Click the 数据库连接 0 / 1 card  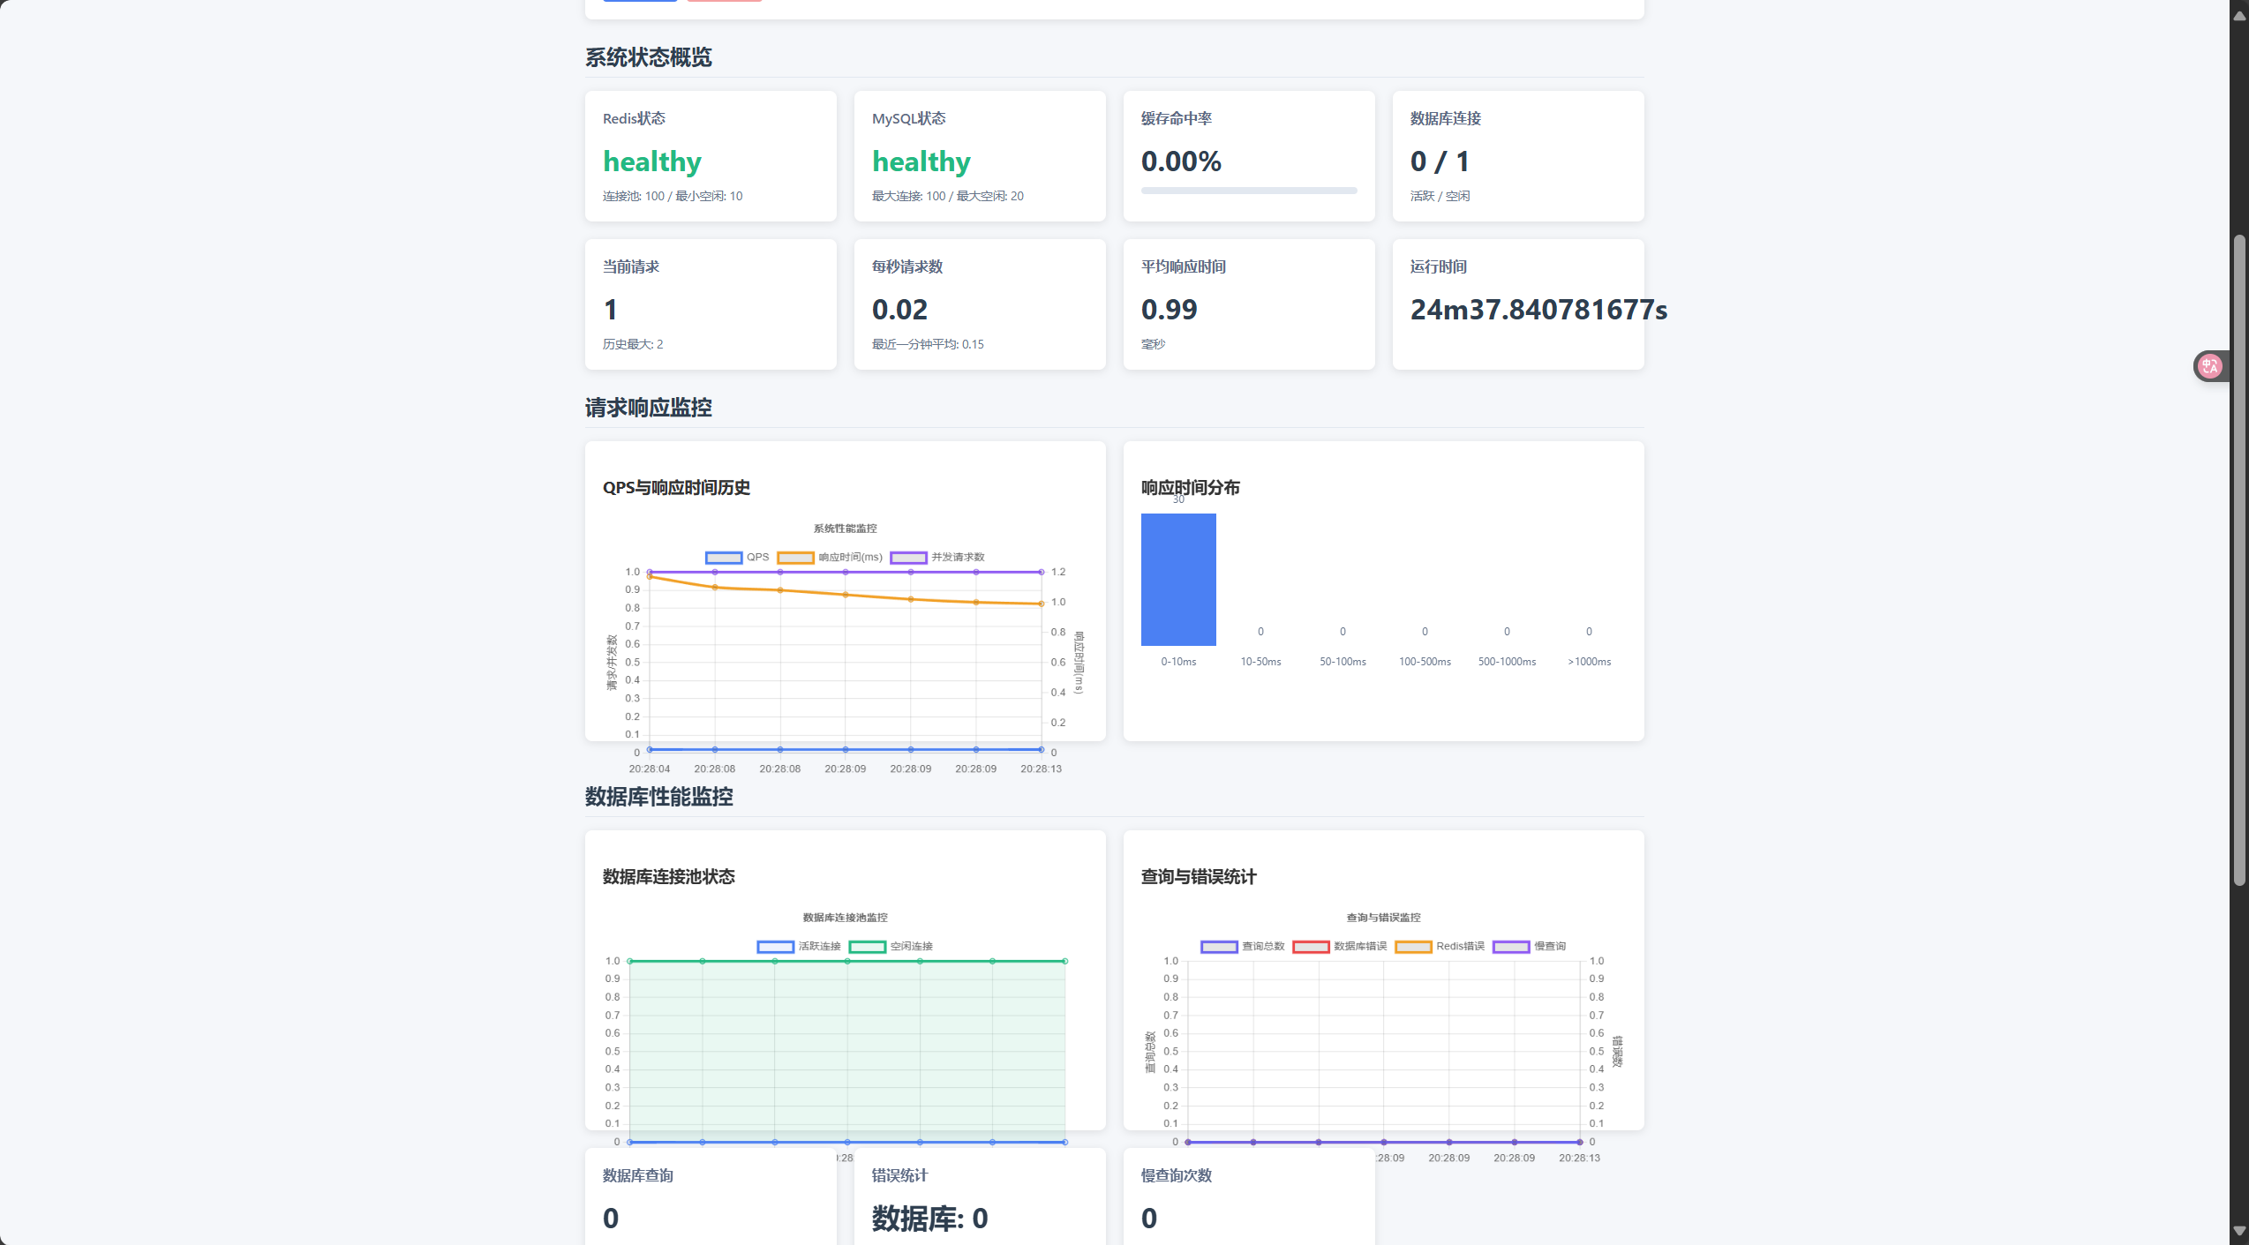tap(1518, 156)
